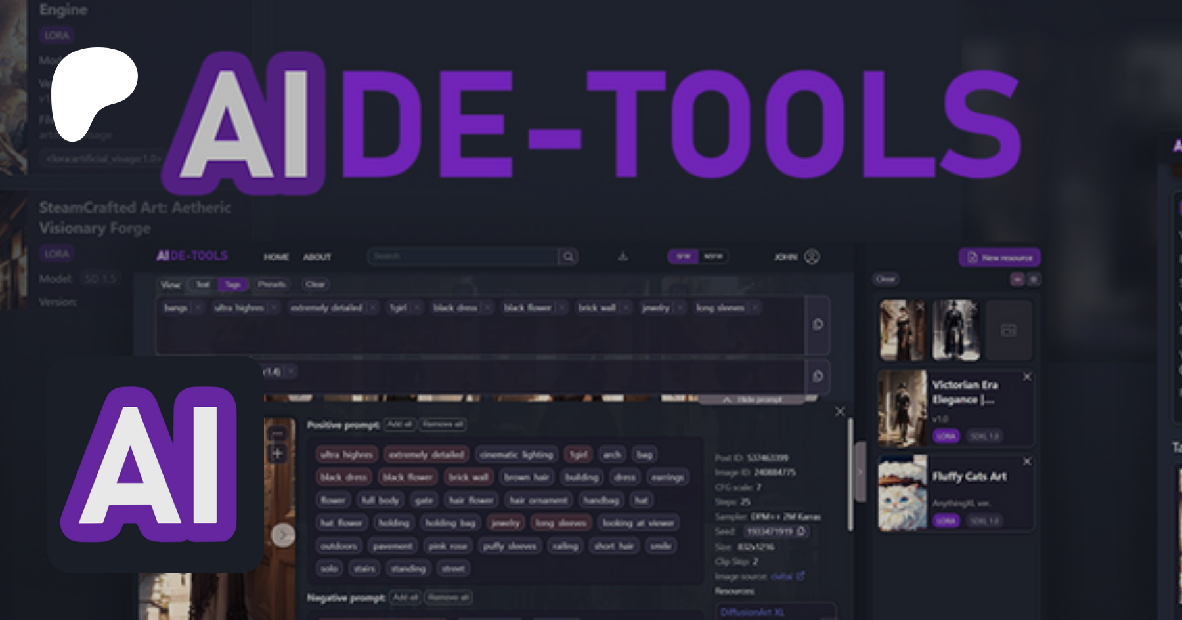Open the ABOUT menu item
The image size is (1182, 620).
click(x=317, y=257)
